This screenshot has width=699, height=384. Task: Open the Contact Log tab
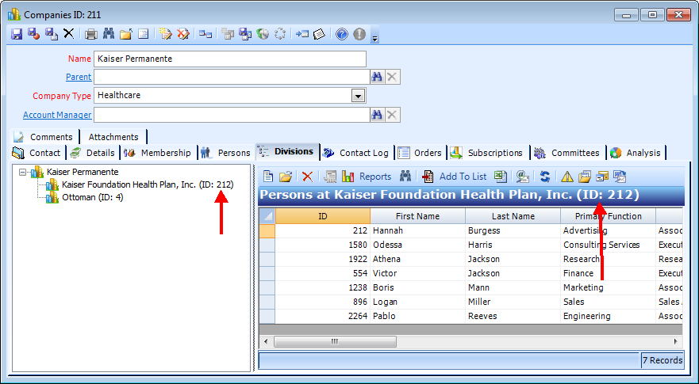click(x=357, y=153)
